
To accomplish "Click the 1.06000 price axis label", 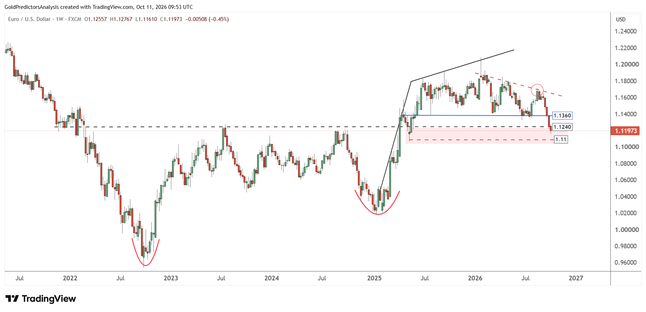I will tap(626, 180).
